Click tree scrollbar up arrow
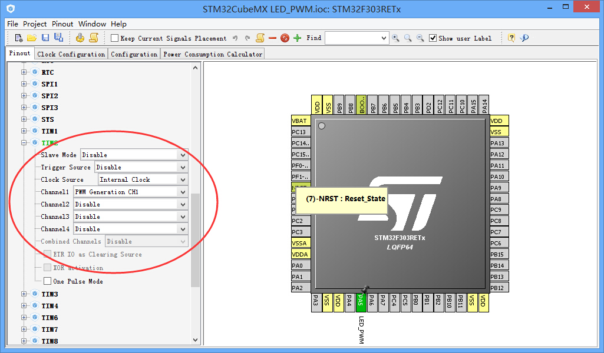This screenshot has width=604, height=353. tap(195, 68)
